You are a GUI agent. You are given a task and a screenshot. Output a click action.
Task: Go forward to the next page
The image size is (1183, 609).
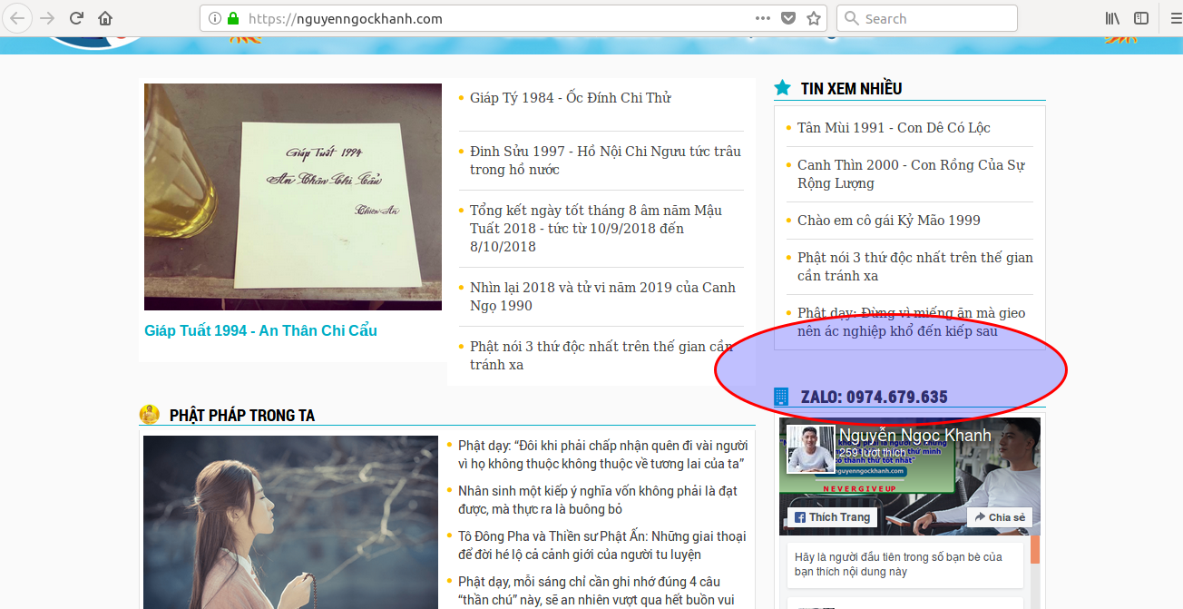tap(47, 18)
